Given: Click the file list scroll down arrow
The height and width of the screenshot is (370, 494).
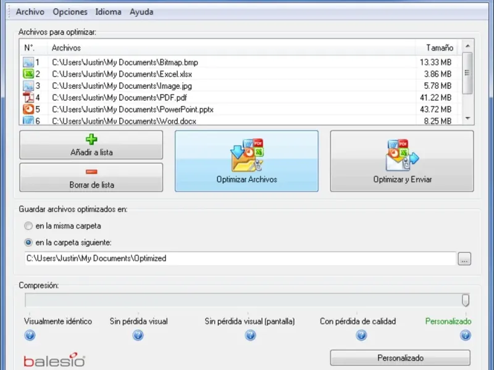Looking at the screenshot, I should click(x=467, y=118).
